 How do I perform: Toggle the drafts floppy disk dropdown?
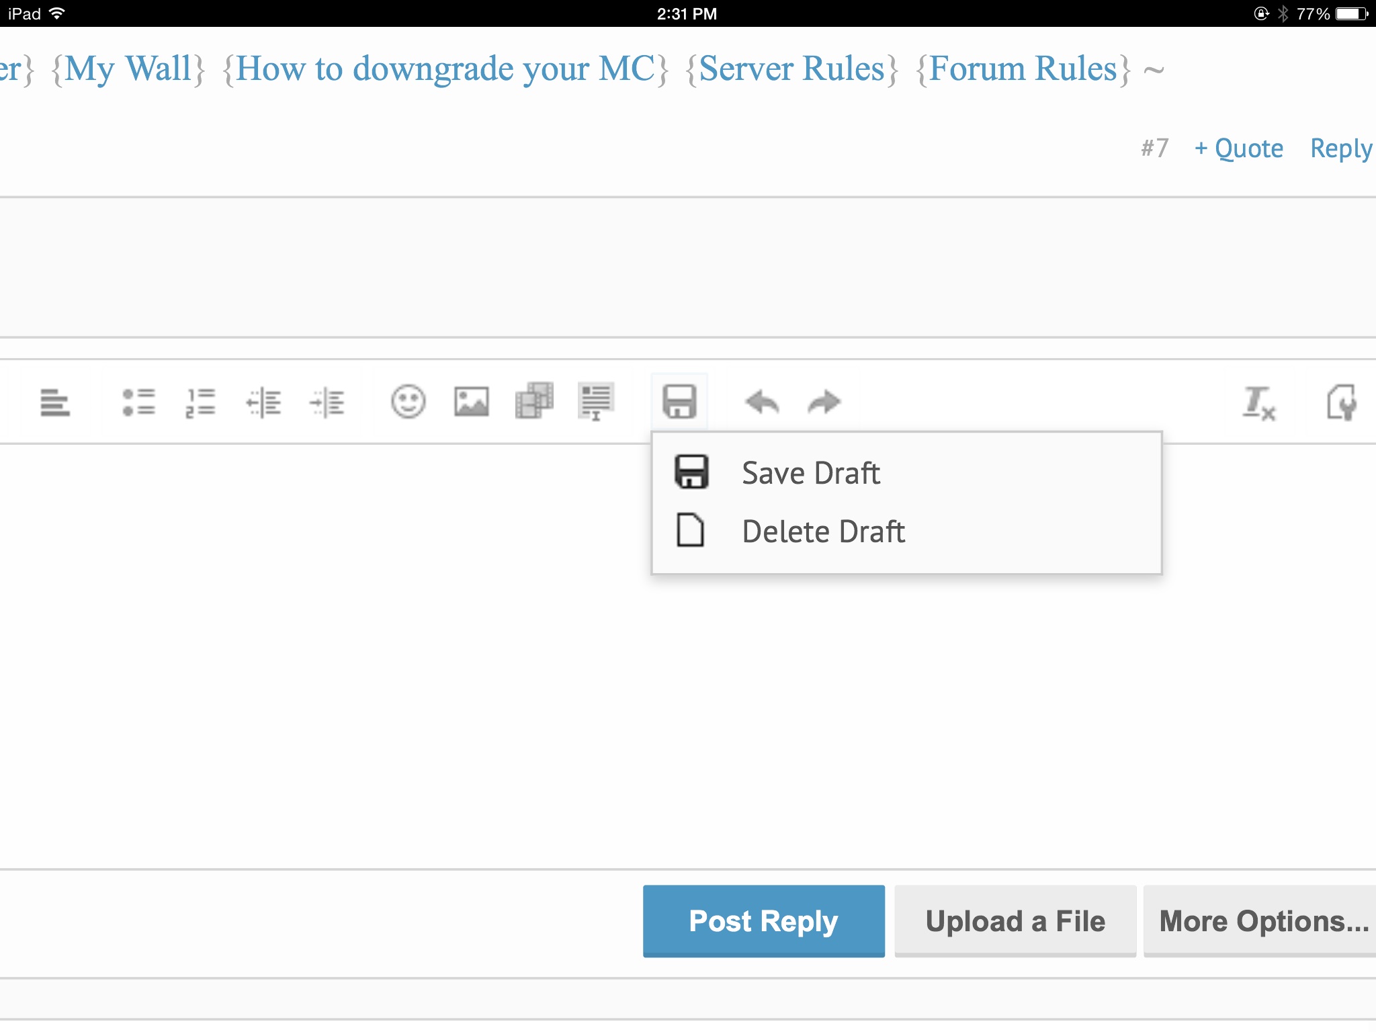coord(679,402)
